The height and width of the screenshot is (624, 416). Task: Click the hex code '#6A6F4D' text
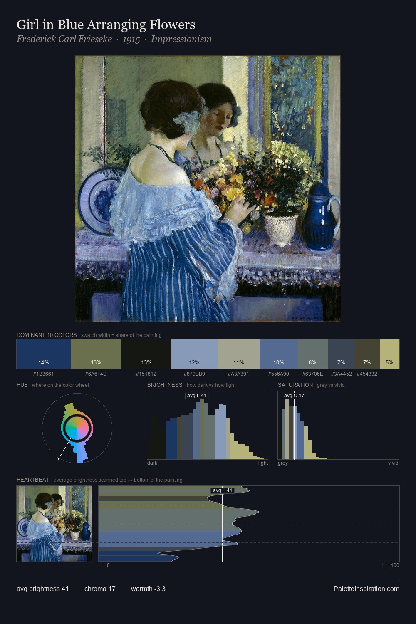pos(96,374)
